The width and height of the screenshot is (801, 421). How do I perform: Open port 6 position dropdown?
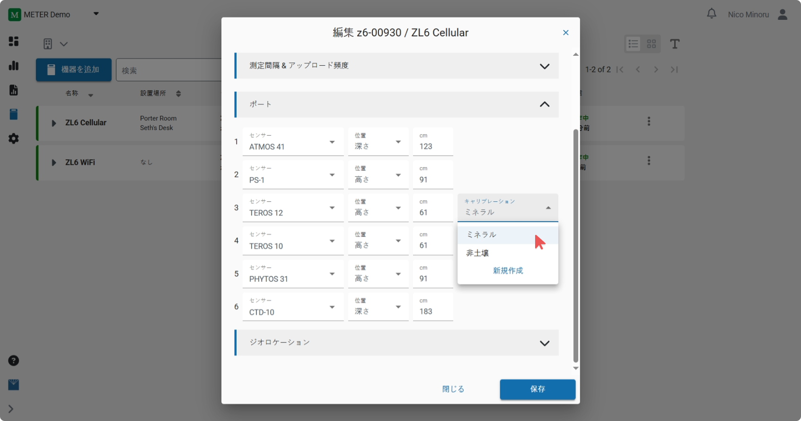378,307
